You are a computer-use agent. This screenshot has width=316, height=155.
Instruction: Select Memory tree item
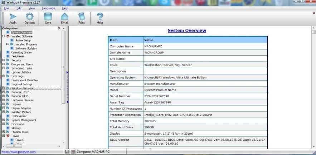click(x=16, y=128)
